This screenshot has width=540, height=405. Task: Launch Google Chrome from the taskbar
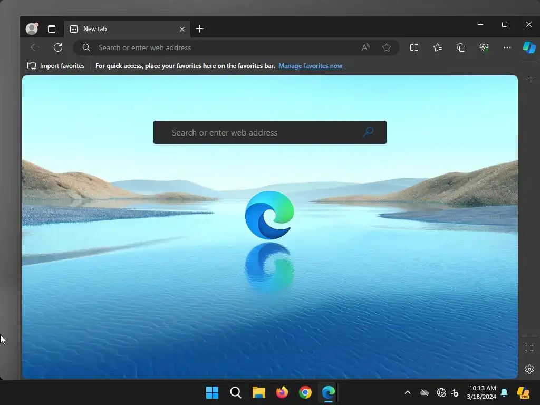[305, 392]
